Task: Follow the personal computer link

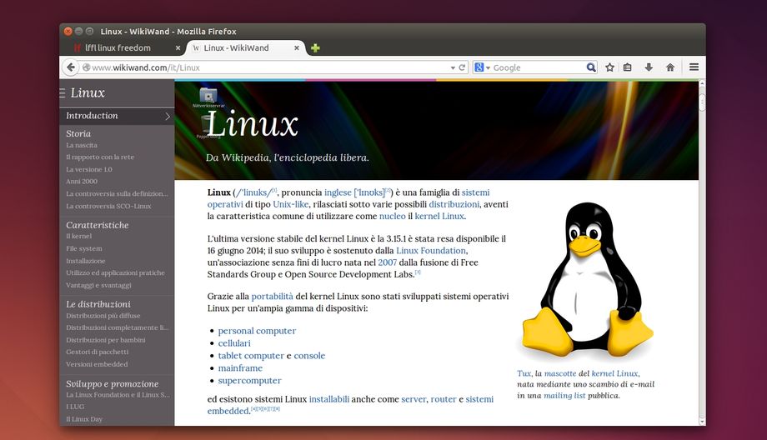Action: pos(257,331)
